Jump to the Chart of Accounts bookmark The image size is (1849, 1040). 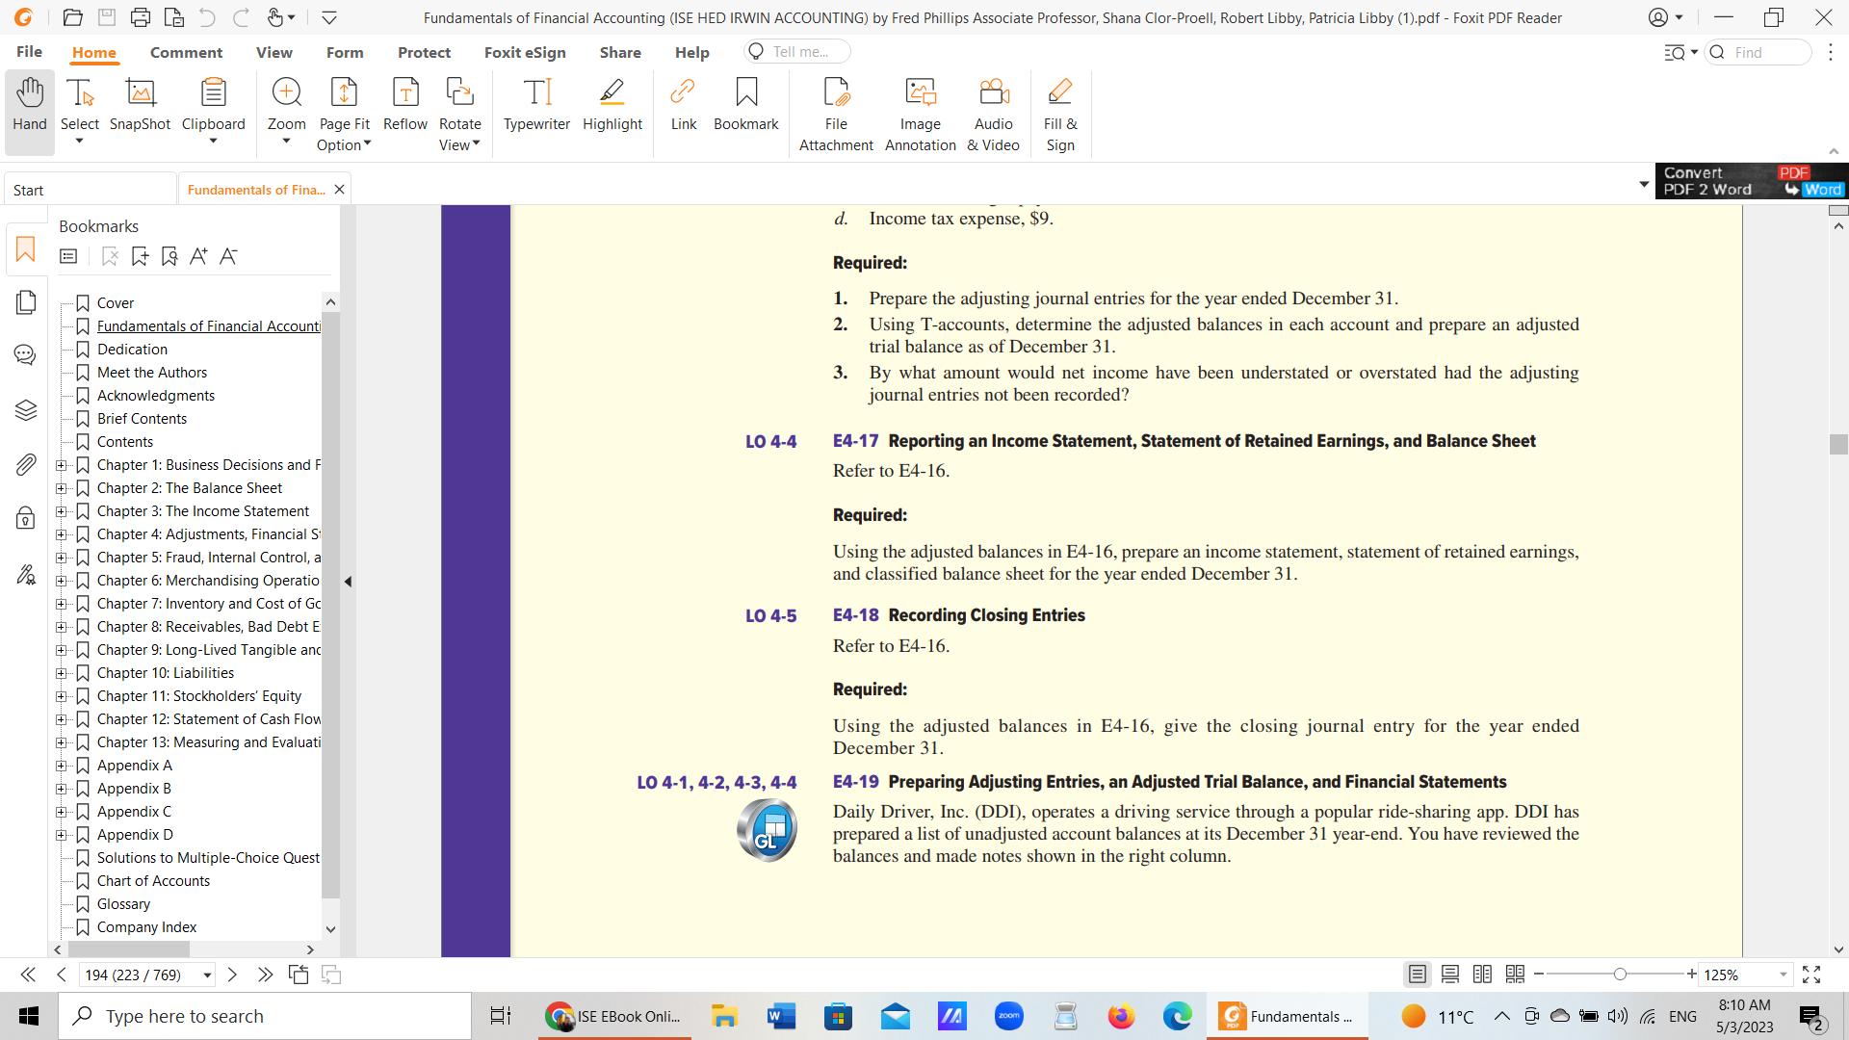pyautogui.click(x=153, y=880)
